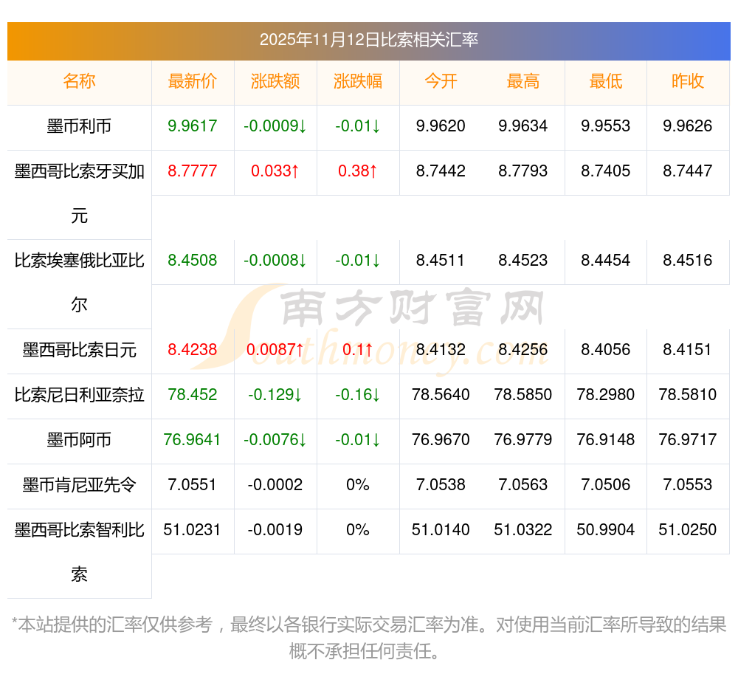This screenshot has height=674, width=738.
Task: Click change amount -0.129↓
Action: click(x=275, y=394)
